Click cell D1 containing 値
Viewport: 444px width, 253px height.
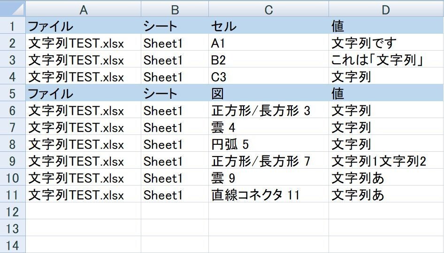coord(386,26)
